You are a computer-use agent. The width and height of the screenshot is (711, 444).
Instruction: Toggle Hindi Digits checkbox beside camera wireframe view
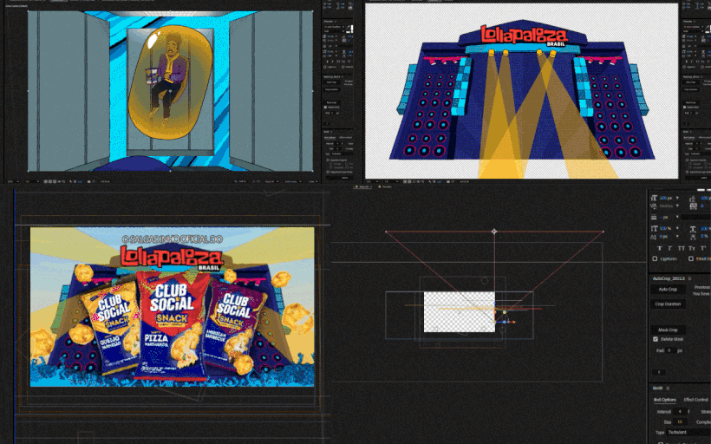coord(690,258)
